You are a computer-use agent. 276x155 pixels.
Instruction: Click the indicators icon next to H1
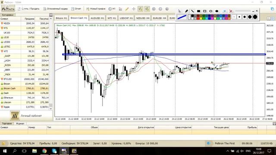coord(120,9)
